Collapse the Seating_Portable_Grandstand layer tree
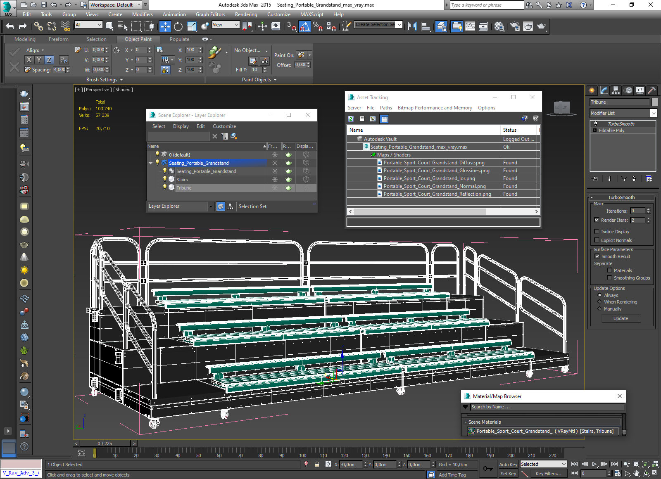The image size is (661, 479). point(151,163)
